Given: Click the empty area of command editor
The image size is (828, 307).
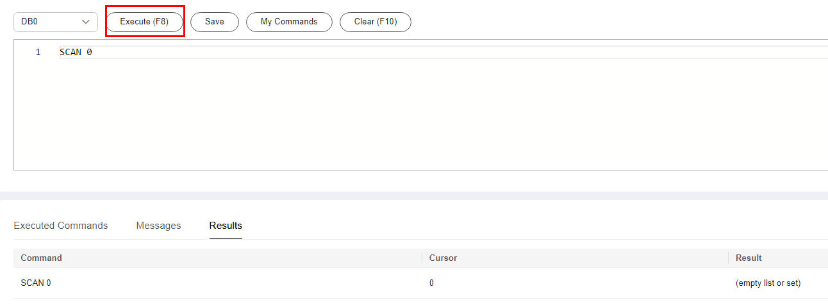Looking at the screenshot, I should click(417, 115).
